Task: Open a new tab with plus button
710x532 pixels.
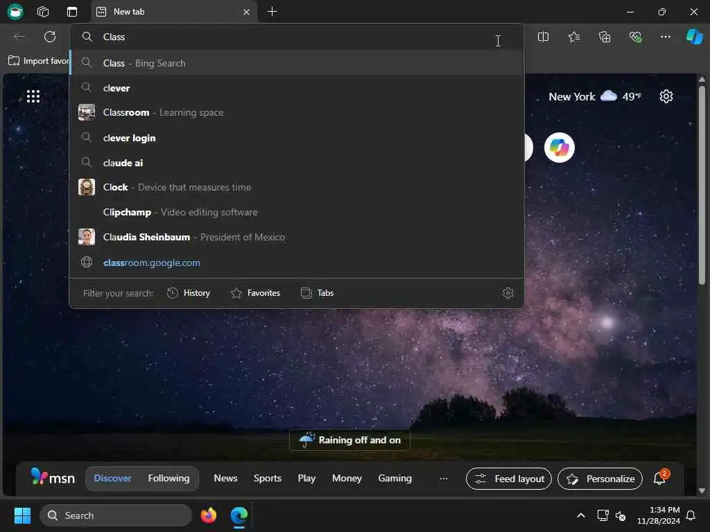Action: click(272, 12)
